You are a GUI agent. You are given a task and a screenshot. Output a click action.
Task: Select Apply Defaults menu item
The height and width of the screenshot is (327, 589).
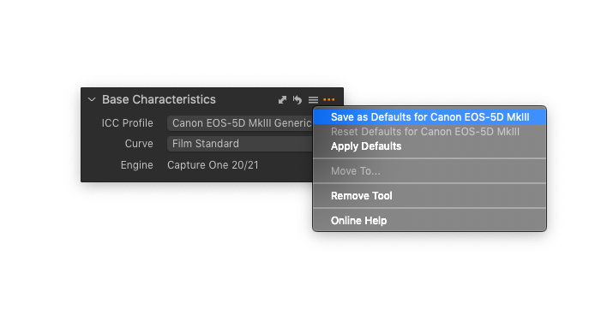point(430,146)
